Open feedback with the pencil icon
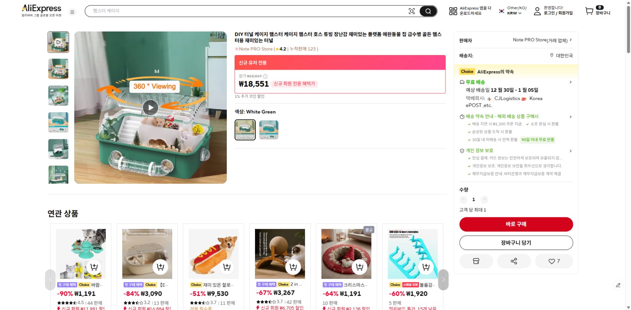This screenshot has height=310, width=631. pos(617,285)
